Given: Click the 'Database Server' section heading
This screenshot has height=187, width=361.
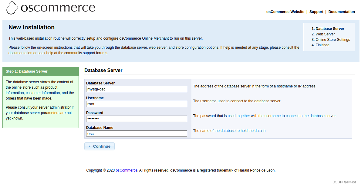Looking at the screenshot, I should click(x=103, y=70).
